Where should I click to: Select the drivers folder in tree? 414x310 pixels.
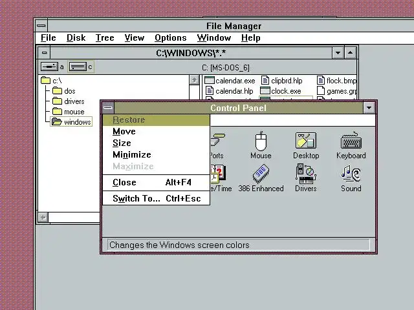(x=69, y=101)
